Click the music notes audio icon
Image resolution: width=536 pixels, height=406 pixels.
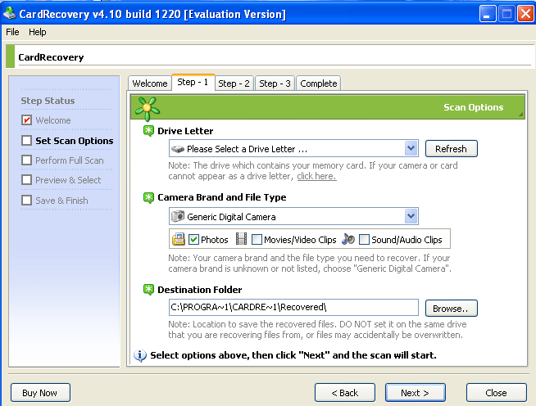point(348,239)
